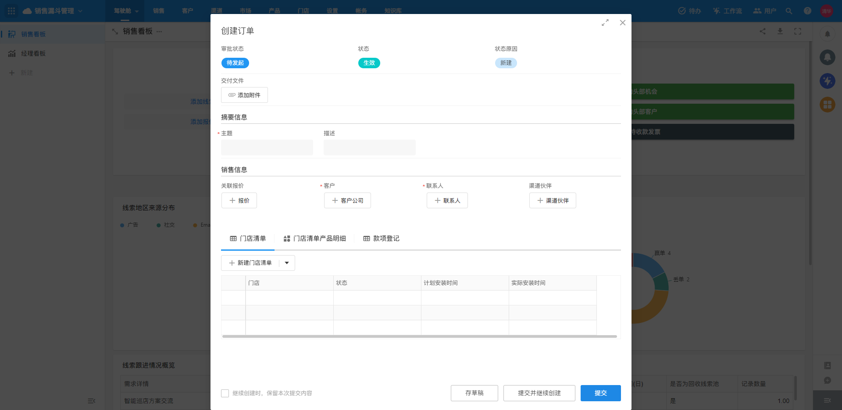Click 提交并继续创建 button
Screen dimensions: 842x410
[x=539, y=393]
